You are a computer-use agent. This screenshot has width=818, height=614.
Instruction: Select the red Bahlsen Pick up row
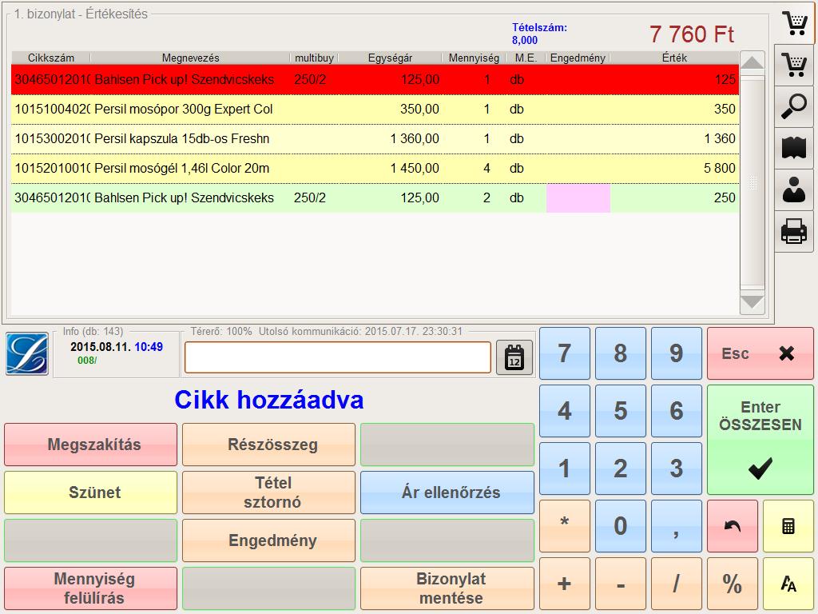(375, 79)
